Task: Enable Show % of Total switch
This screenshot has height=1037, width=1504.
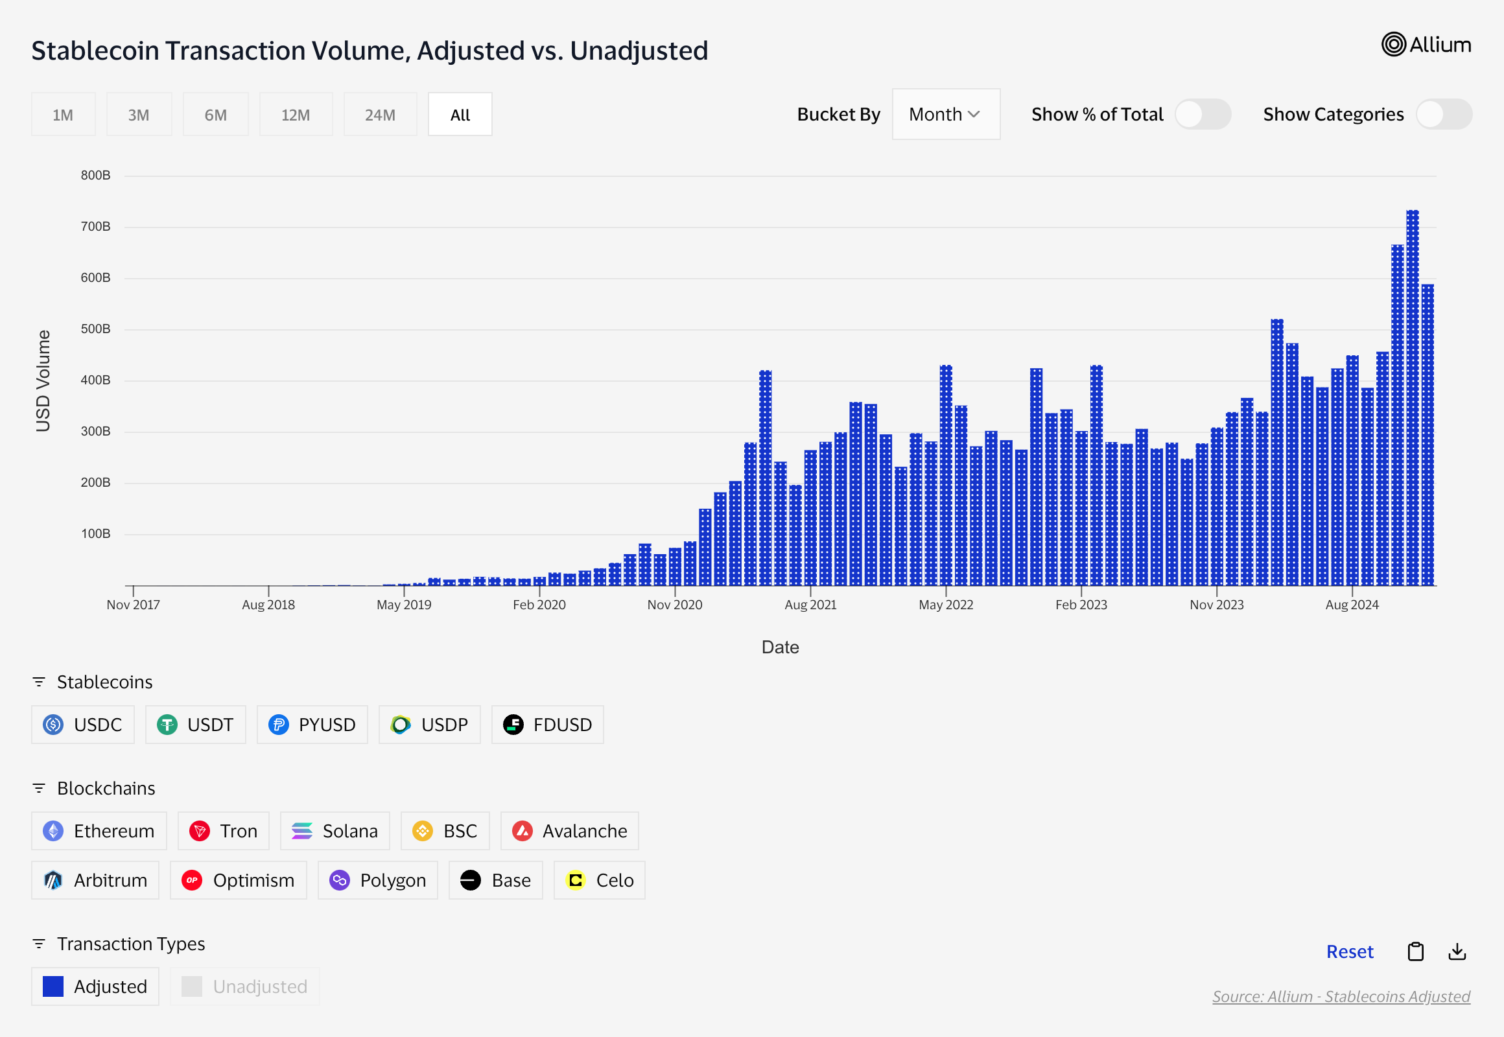Action: coord(1203,114)
